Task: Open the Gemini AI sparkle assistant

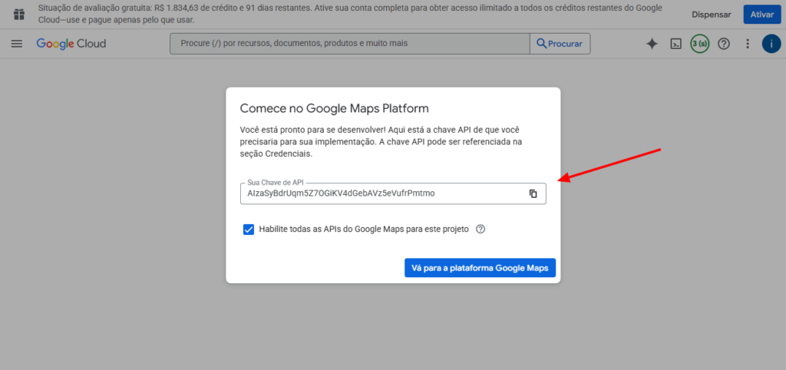Action: [x=652, y=44]
